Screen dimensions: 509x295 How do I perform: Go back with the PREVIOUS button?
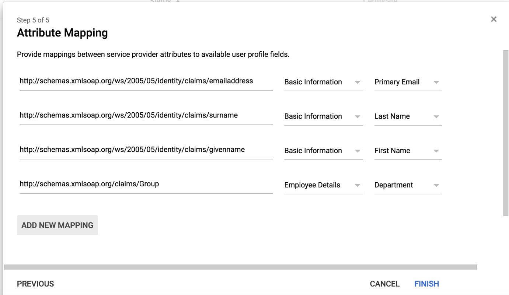(x=35, y=284)
